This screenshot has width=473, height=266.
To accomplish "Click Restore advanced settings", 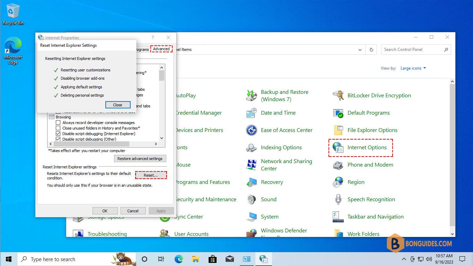I will point(140,158).
